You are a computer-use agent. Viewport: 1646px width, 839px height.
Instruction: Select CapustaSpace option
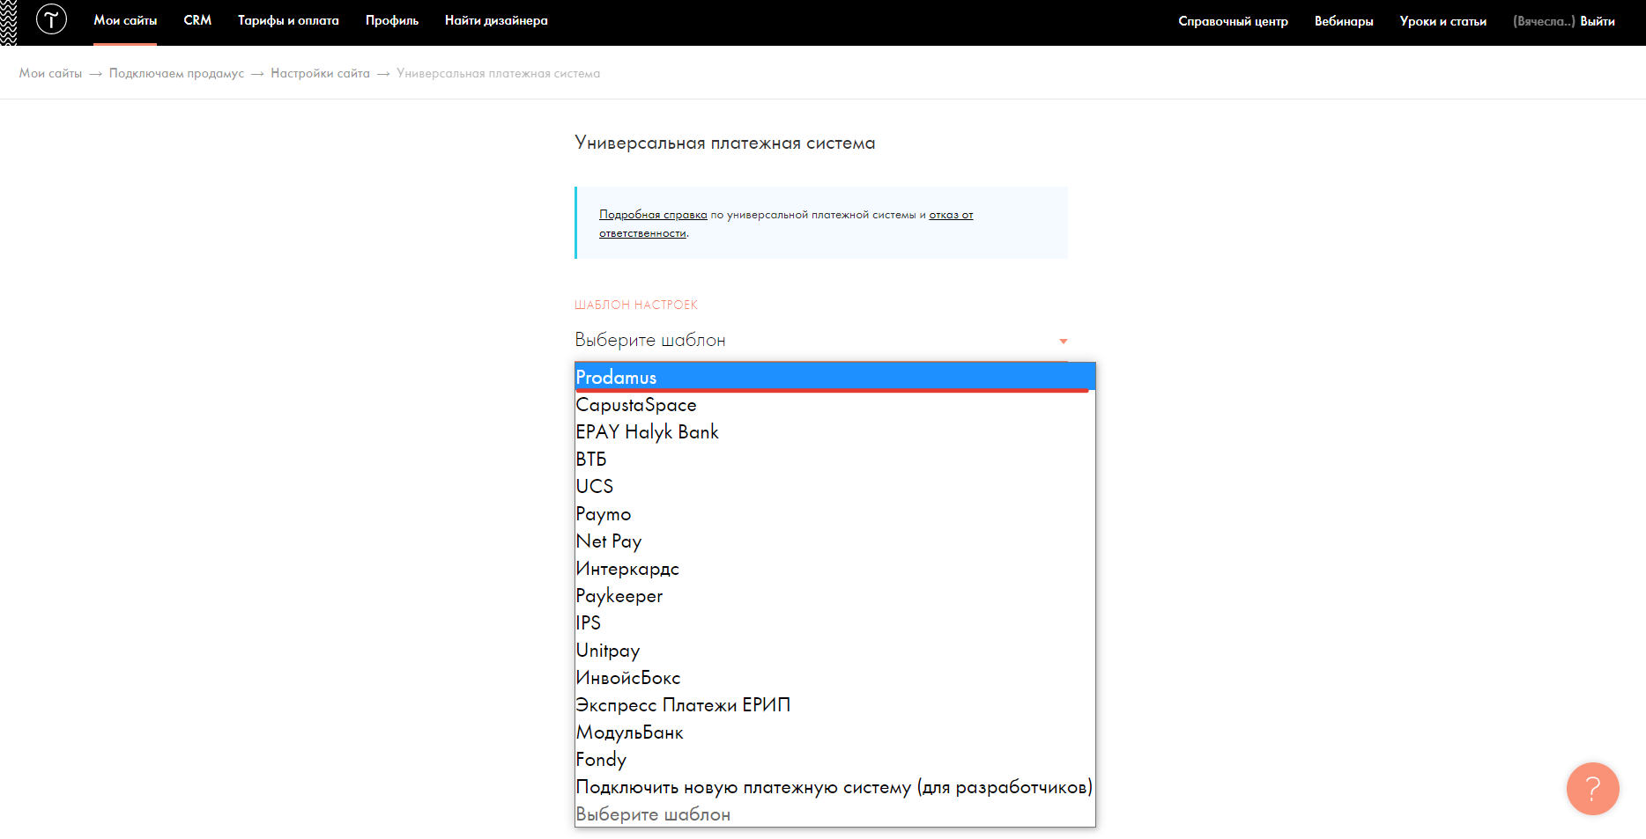point(835,405)
